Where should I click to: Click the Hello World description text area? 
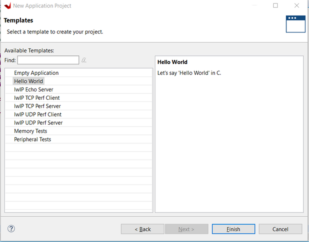click(x=229, y=136)
